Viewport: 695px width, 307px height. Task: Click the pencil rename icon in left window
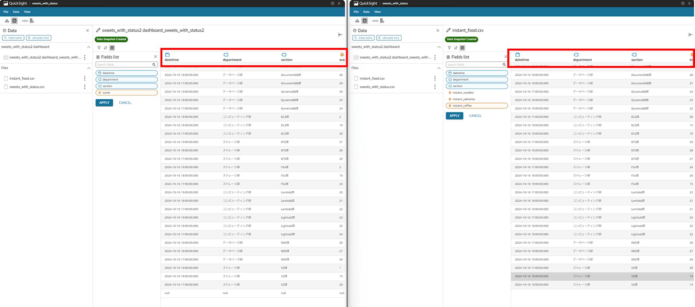98,30
